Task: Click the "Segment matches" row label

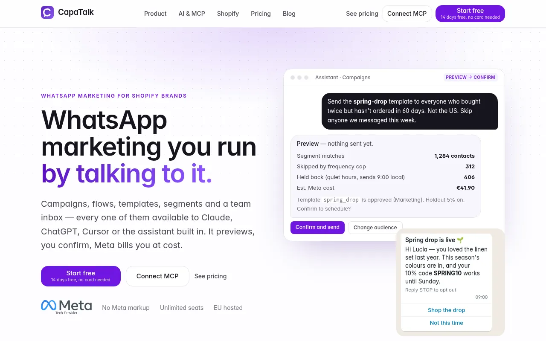Action: coord(320,156)
